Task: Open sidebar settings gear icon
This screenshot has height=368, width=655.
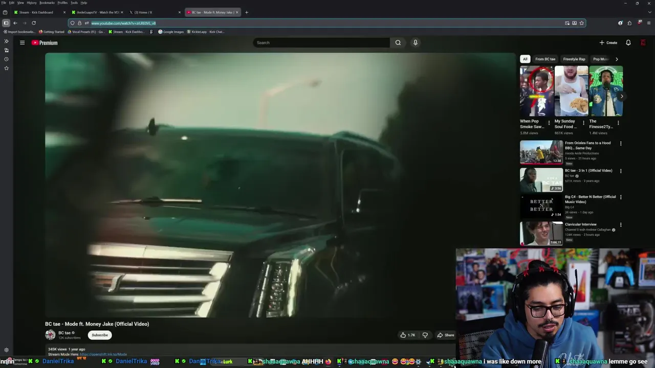Action: click(6, 350)
